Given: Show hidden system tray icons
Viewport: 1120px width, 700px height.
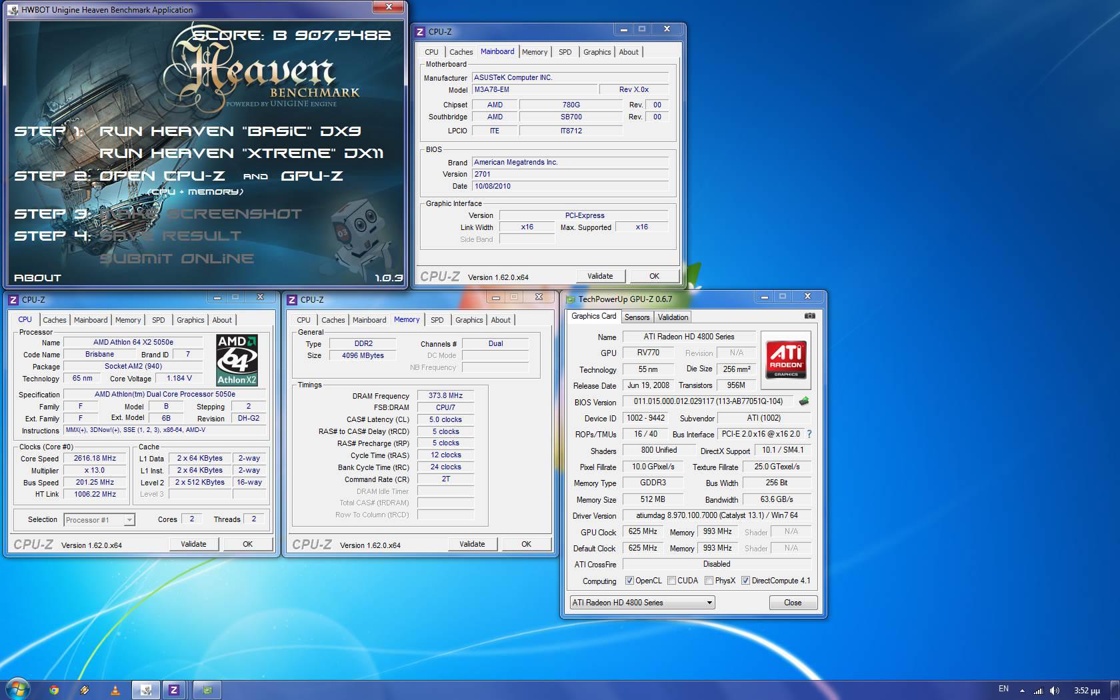Looking at the screenshot, I should [x=1022, y=691].
